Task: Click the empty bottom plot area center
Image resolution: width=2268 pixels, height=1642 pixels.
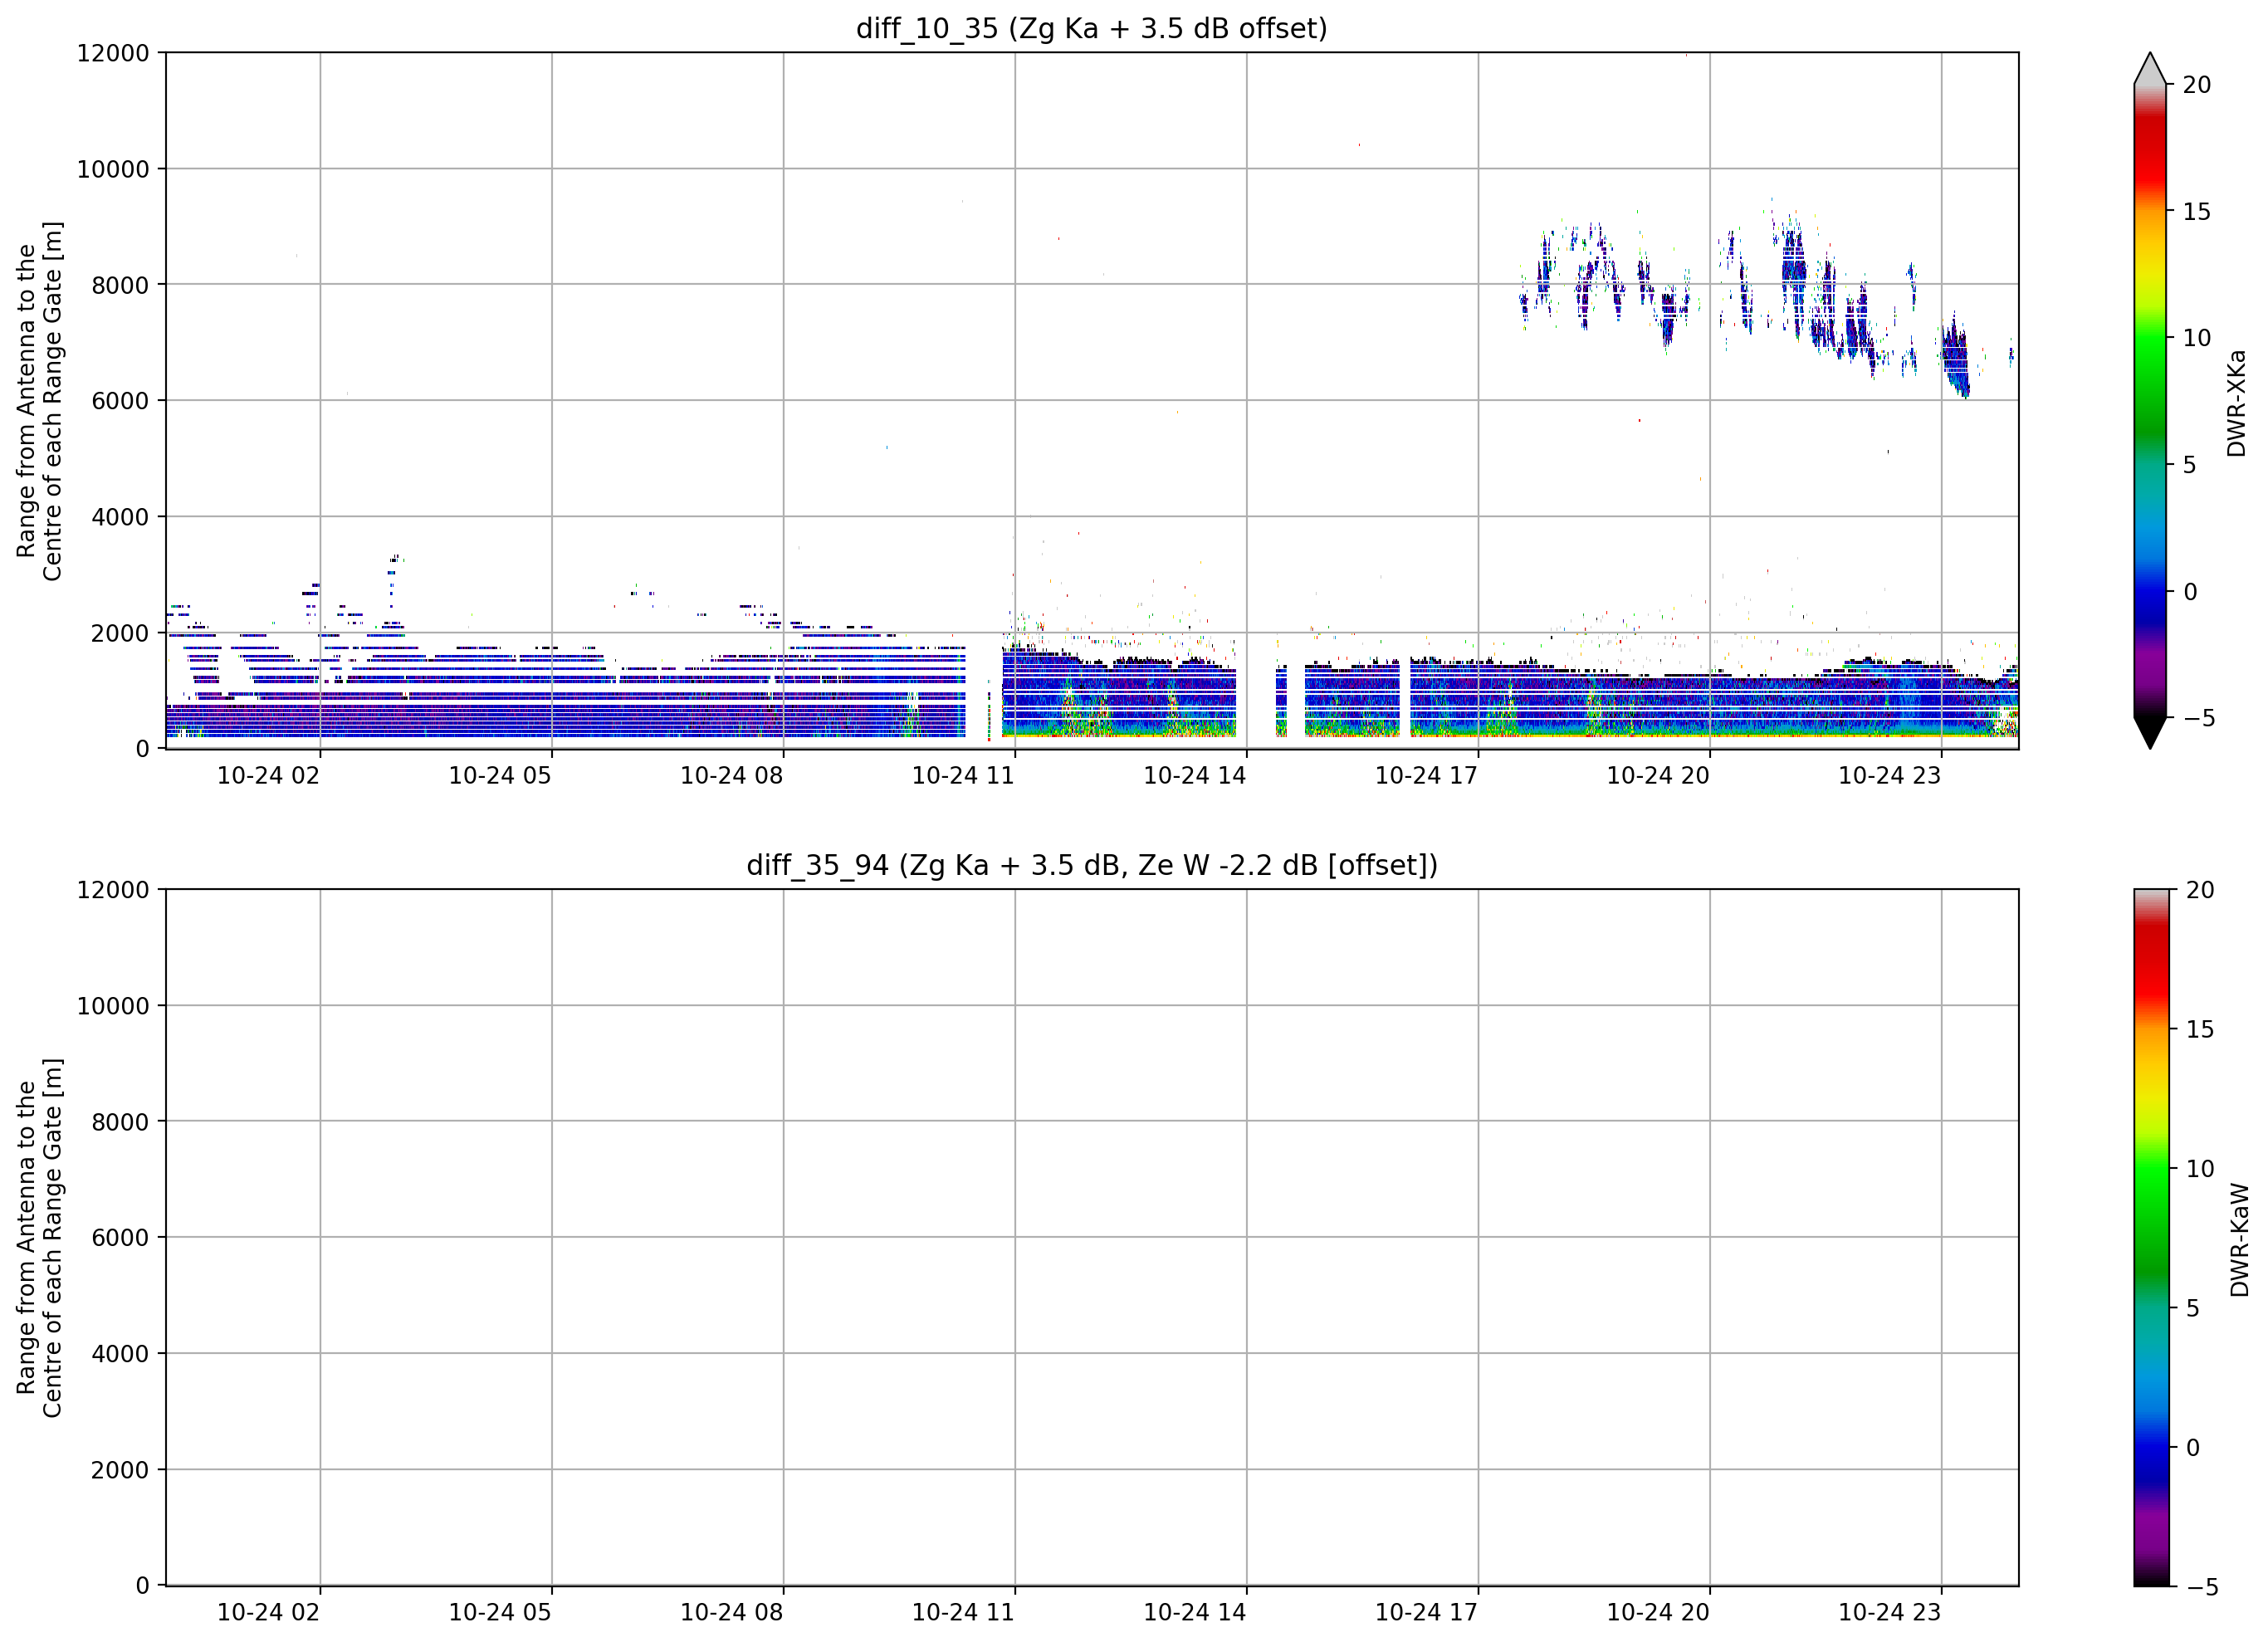Action: (1092, 1238)
